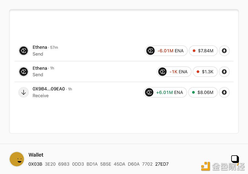The image size is (248, 174).
Task: Open the Ethena 1h transaction title
Action: point(40,68)
